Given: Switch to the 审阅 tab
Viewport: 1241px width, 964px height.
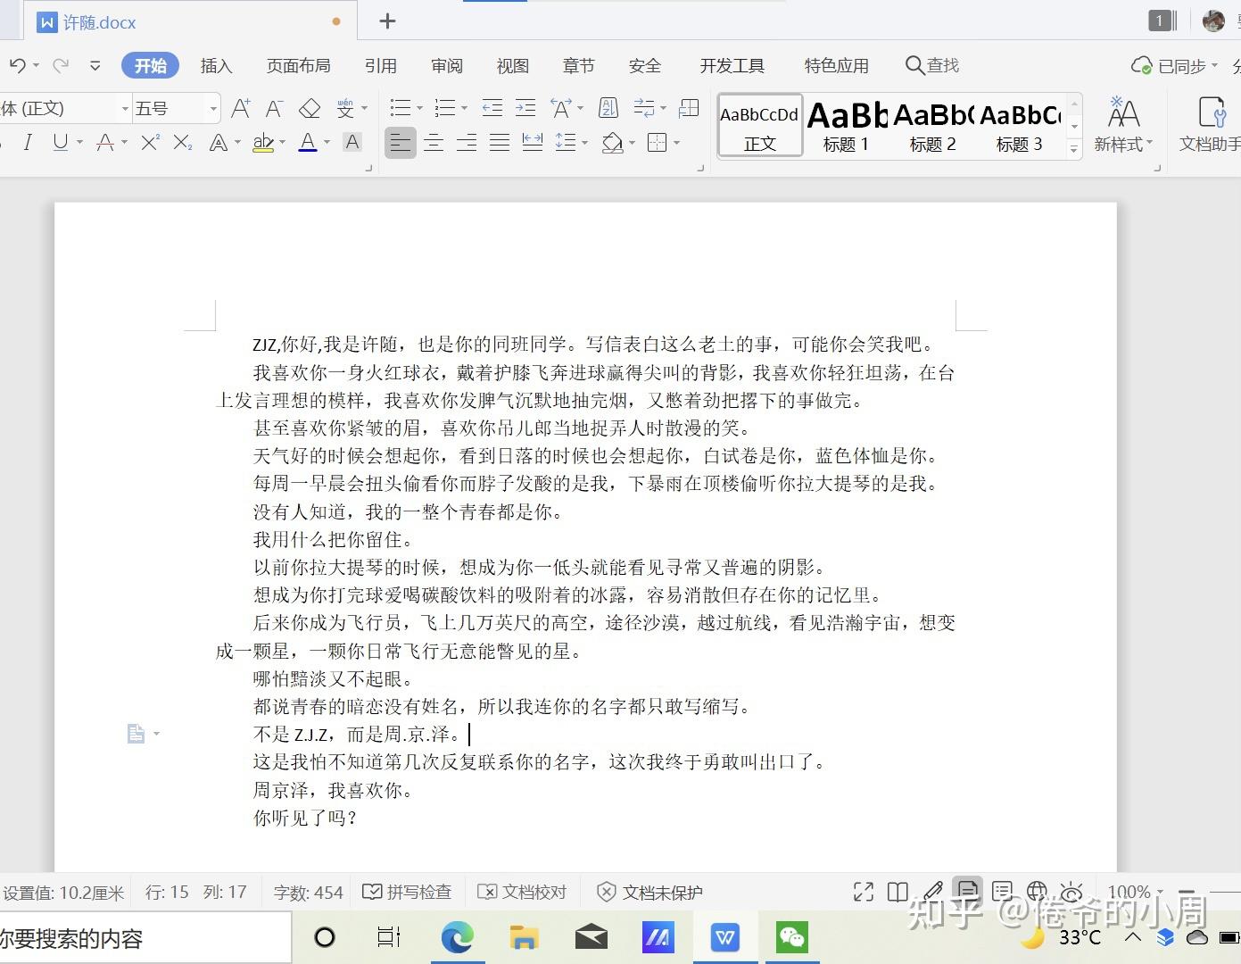Looking at the screenshot, I should [x=446, y=65].
